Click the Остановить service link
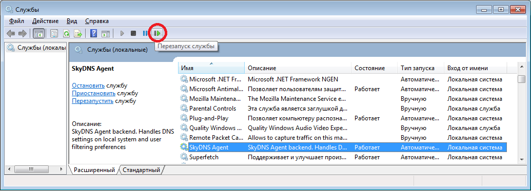Screen dimensions: 531x192 (x=88, y=85)
